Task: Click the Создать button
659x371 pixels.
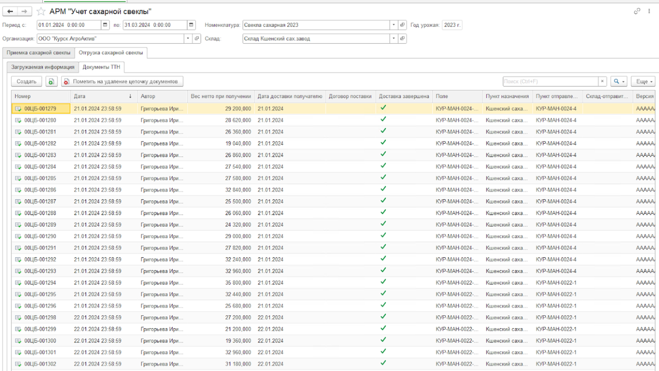Action: point(27,82)
